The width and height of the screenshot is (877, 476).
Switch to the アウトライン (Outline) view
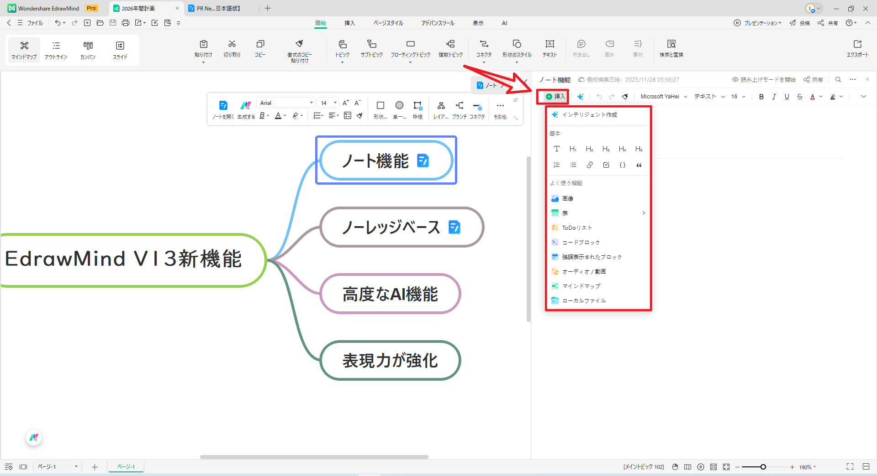pos(56,50)
